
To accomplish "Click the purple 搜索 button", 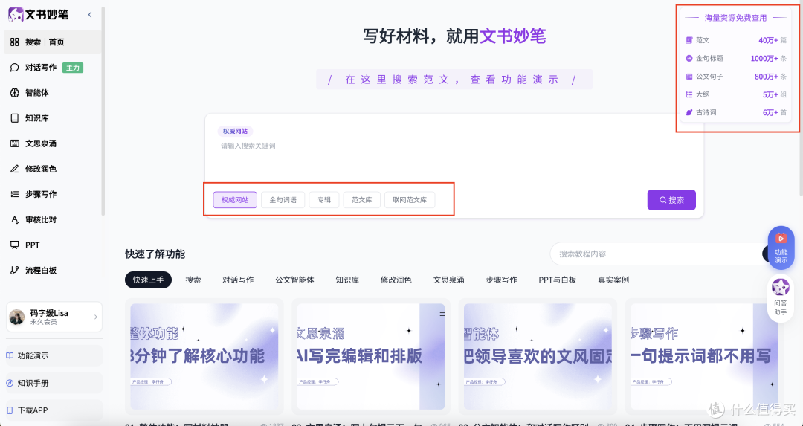I will 671,200.
